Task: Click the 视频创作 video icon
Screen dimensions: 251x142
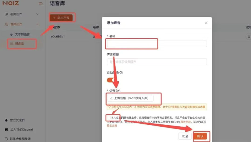Action: point(6,14)
